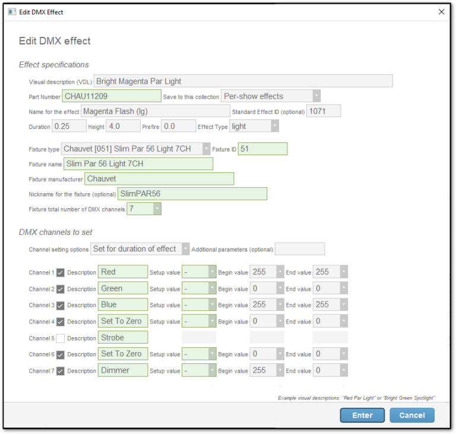This screenshot has width=456, height=434.
Task: Select the Part Number input field
Action: pos(111,96)
